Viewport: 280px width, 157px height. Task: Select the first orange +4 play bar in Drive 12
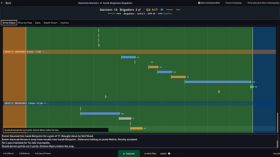[x=154, y=67]
